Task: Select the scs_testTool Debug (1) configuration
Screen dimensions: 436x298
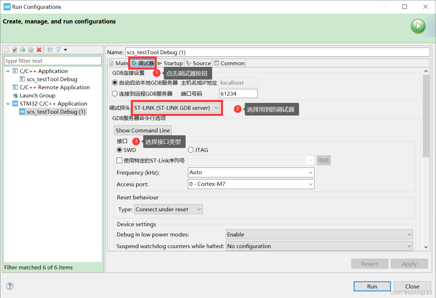Action: 56,112
